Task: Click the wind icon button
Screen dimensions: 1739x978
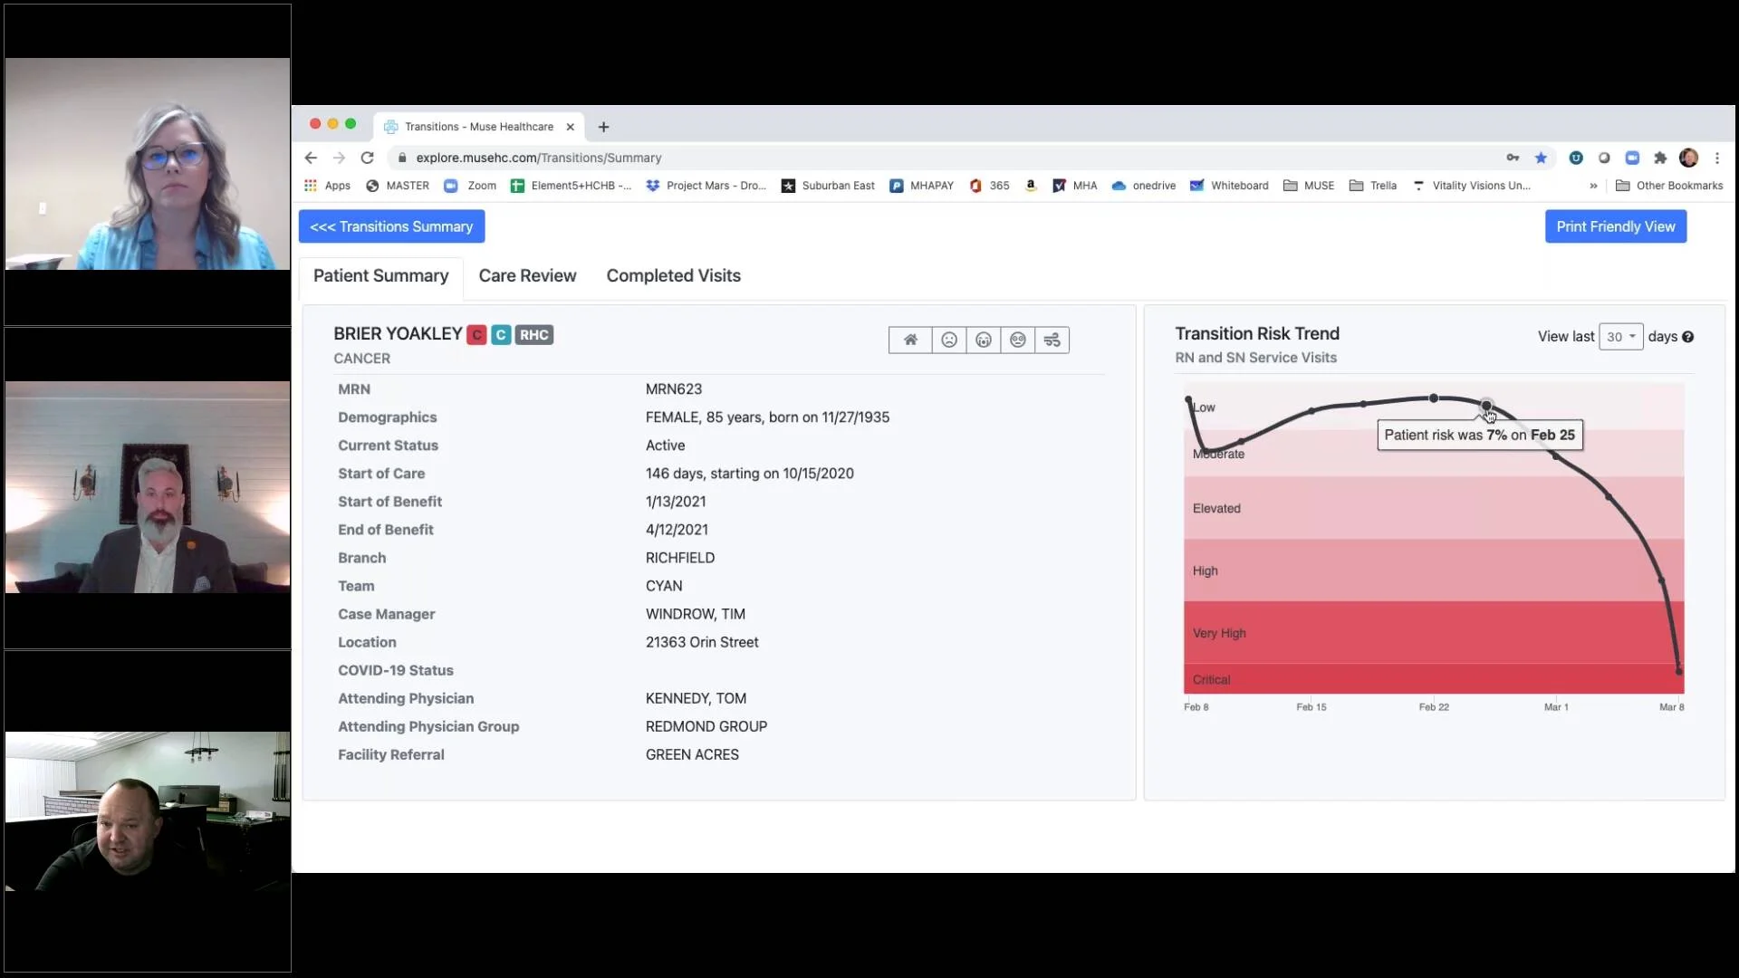Action: [1052, 340]
